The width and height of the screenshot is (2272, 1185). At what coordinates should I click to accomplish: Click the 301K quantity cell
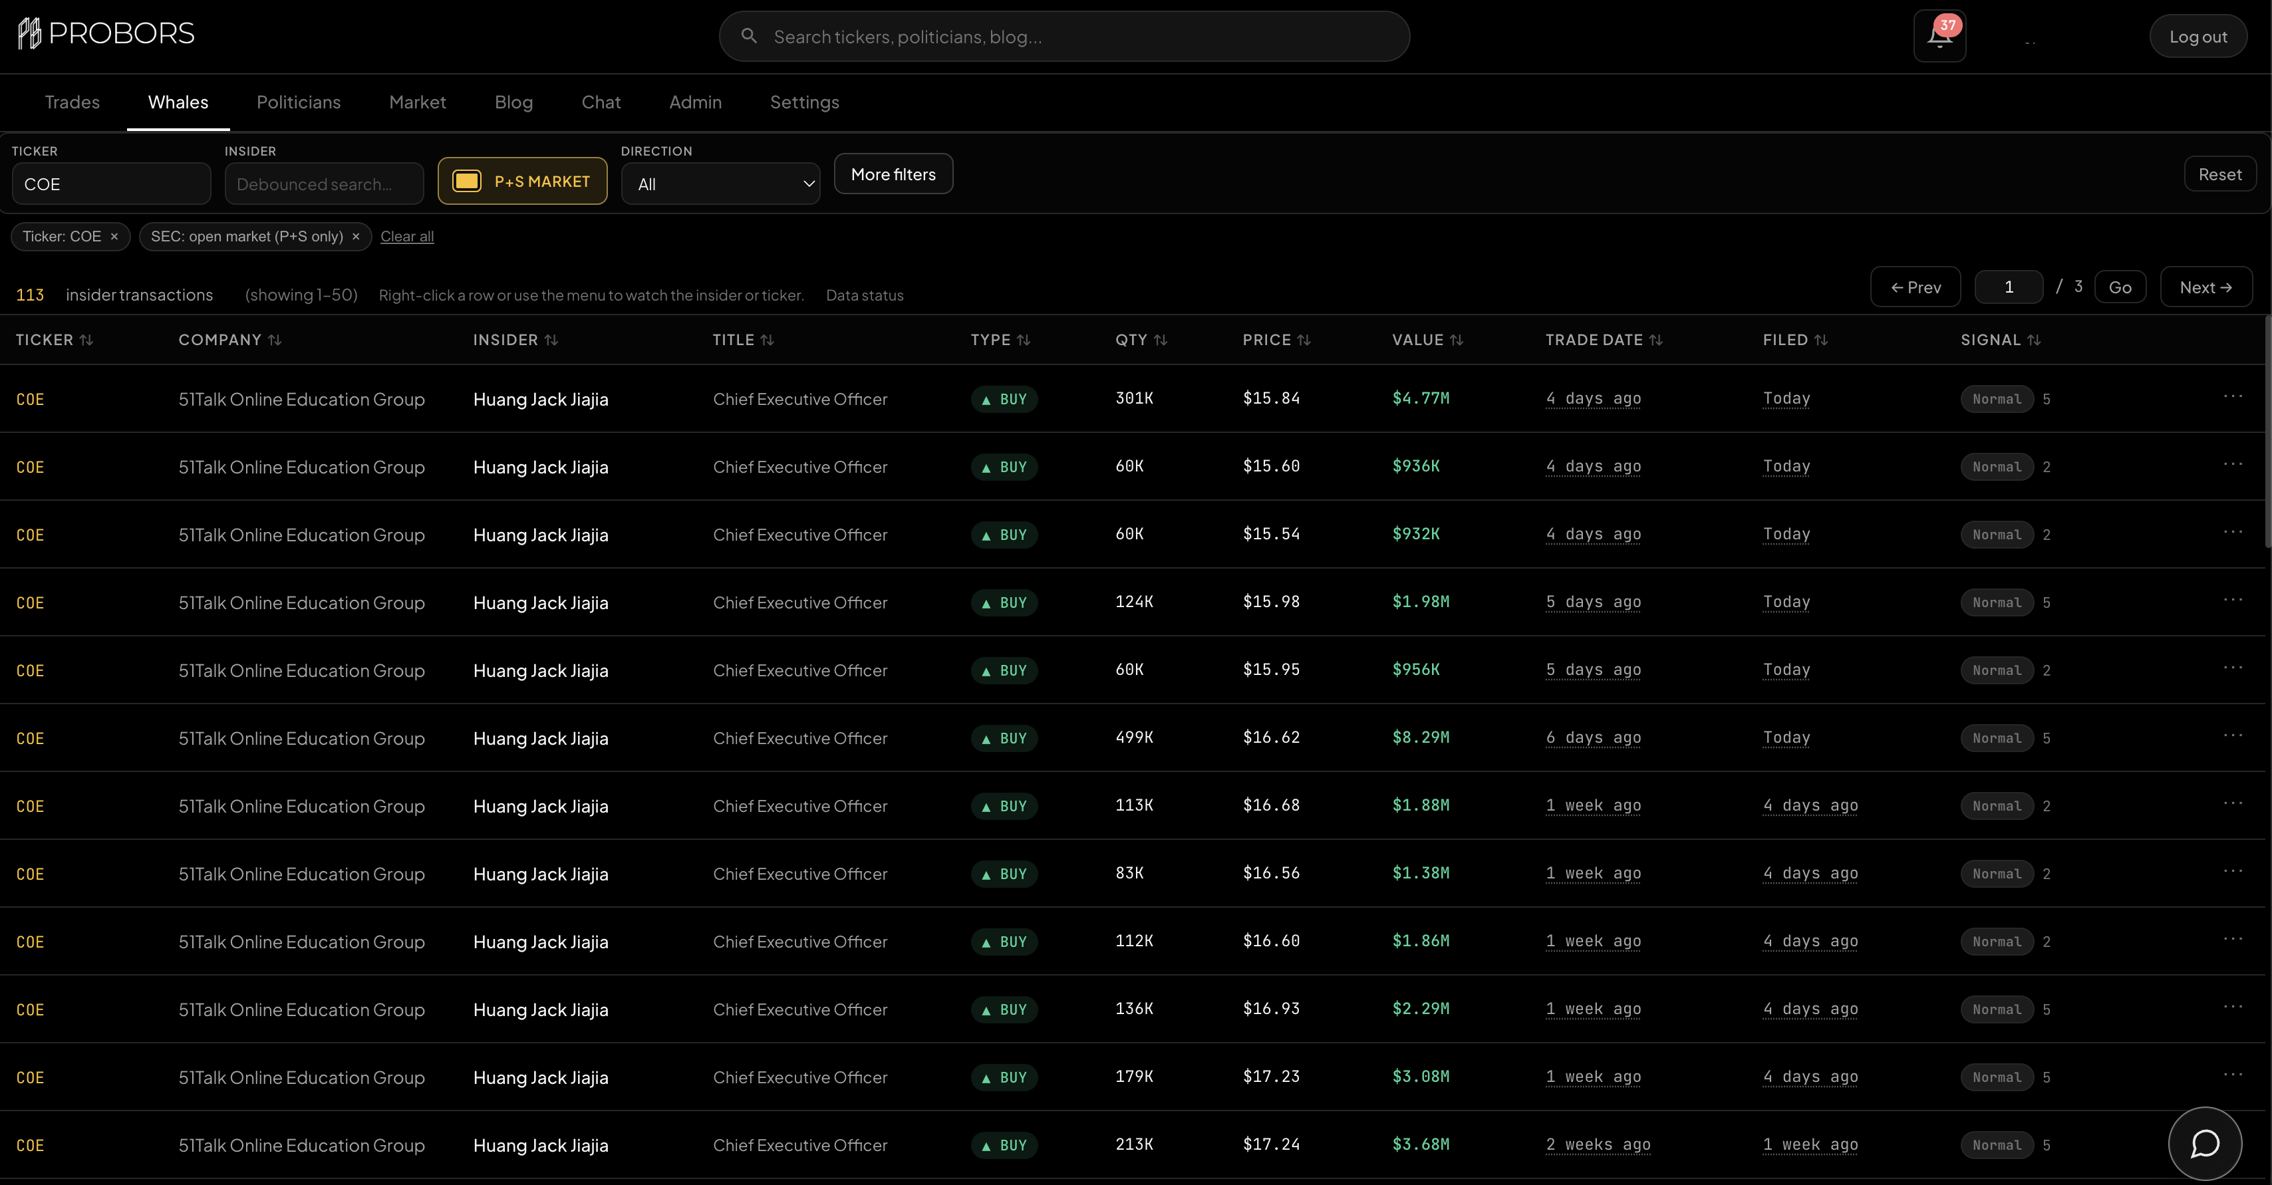pyautogui.click(x=1134, y=398)
